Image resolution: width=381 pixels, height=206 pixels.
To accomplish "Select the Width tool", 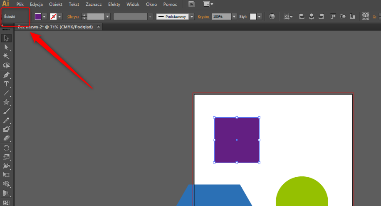I will point(6,166).
